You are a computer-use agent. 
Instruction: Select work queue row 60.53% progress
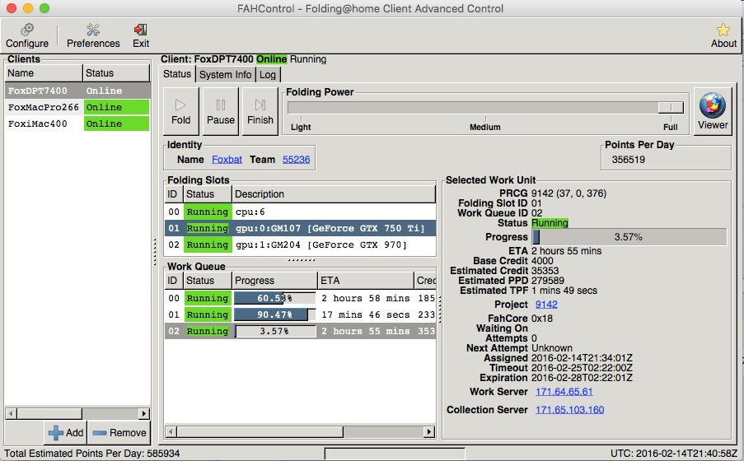(x=301, y=298)
